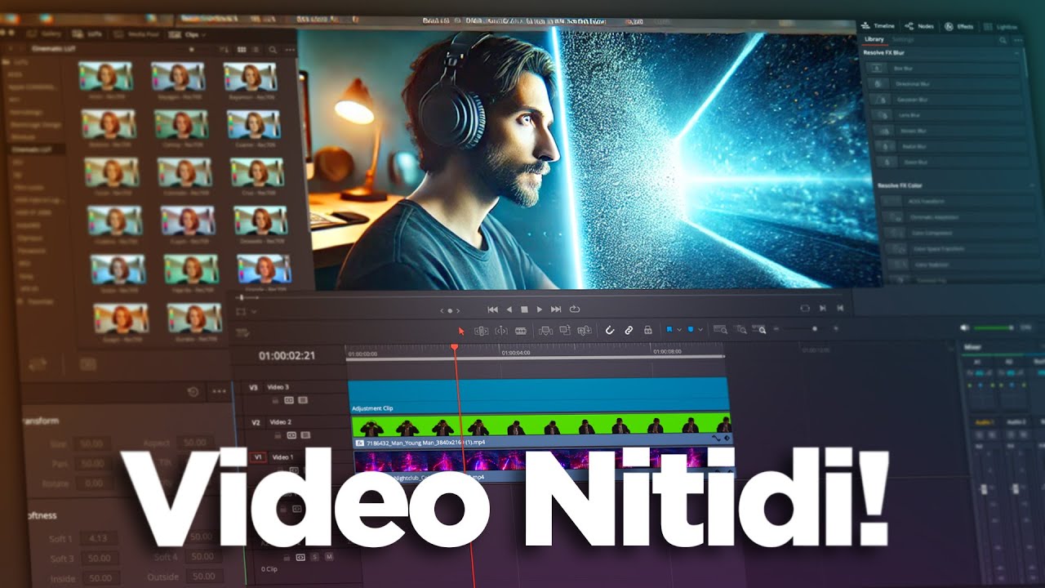Screen dimensions: 1045x588
Task: Open the Lightbox panel button
Action: tap(1001, 27)
